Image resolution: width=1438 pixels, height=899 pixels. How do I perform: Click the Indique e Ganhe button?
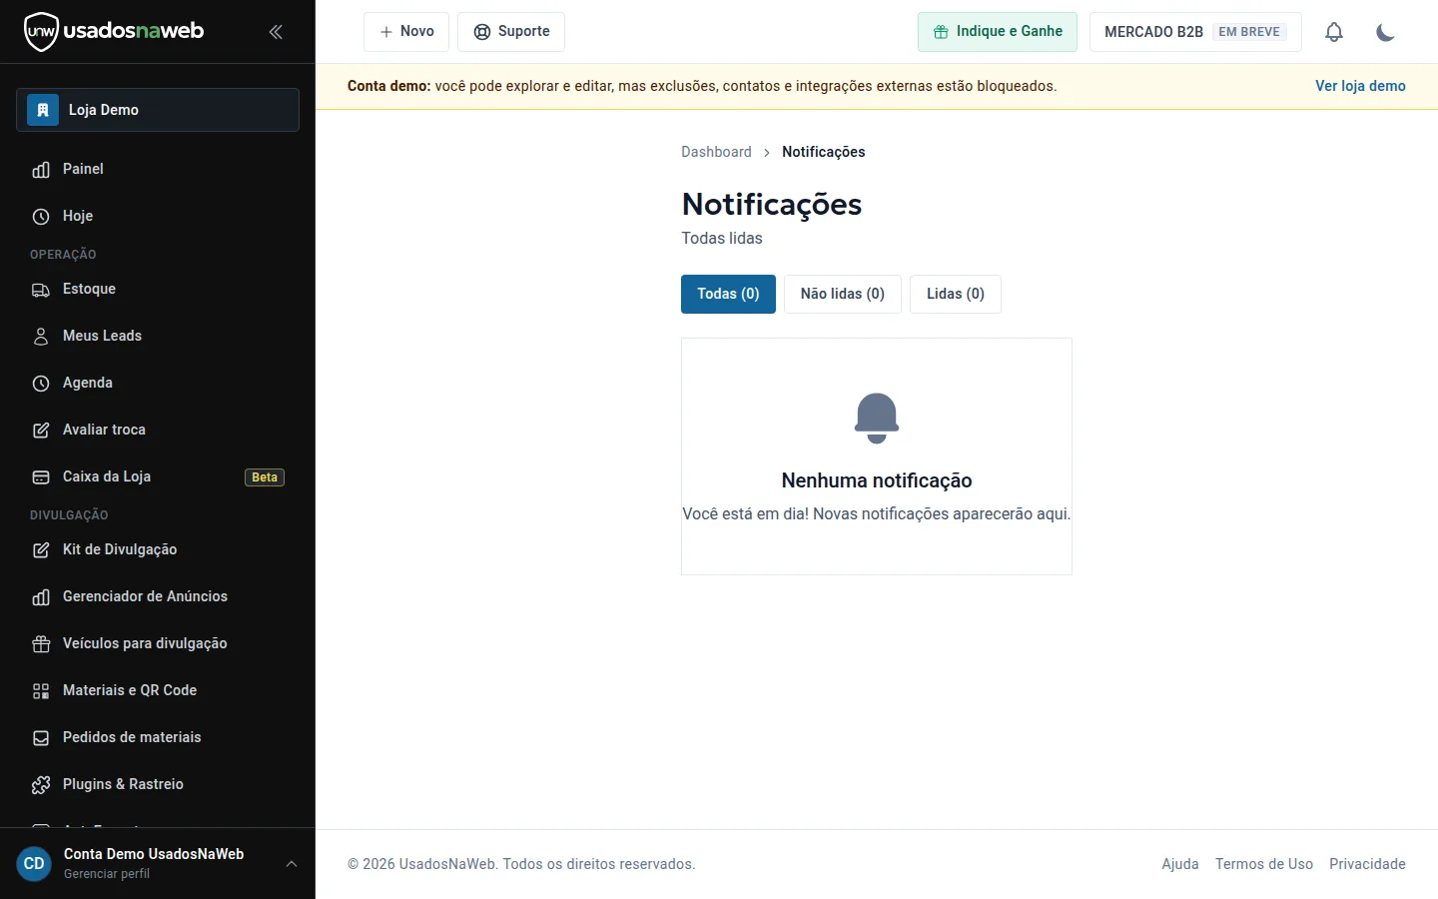tap(998, 32)
